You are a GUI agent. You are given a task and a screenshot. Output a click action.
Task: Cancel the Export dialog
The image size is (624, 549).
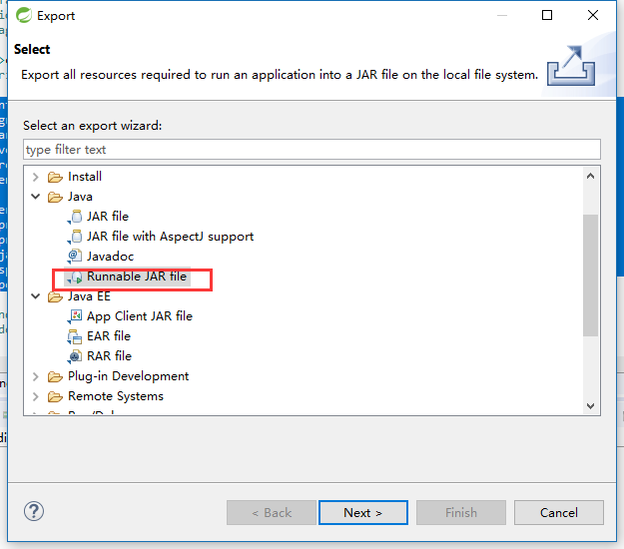point(559,513)
